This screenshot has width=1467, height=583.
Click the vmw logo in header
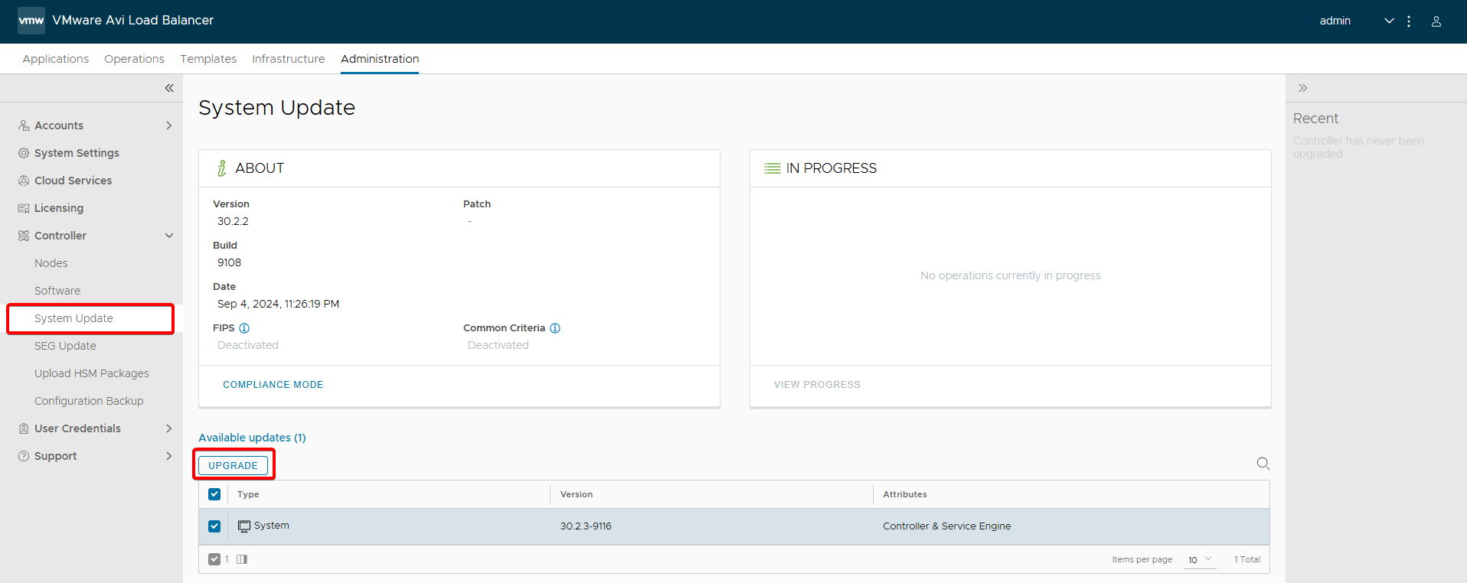coord(31,21)
